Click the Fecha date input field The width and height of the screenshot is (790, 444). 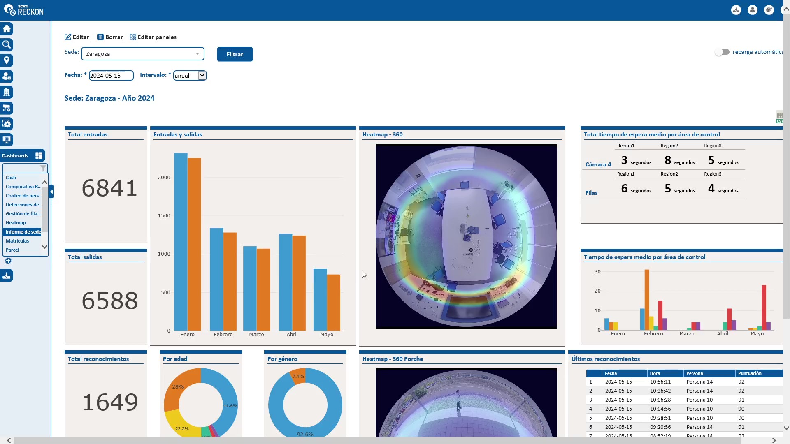coord(111,76)
